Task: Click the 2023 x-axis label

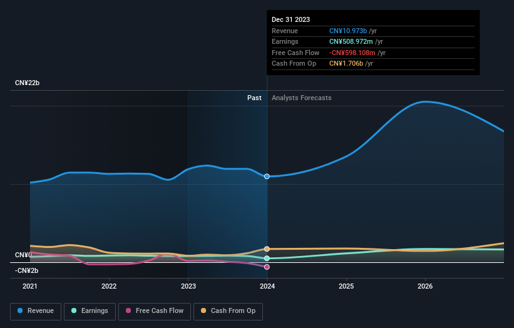Action: (x=188, y=287)
